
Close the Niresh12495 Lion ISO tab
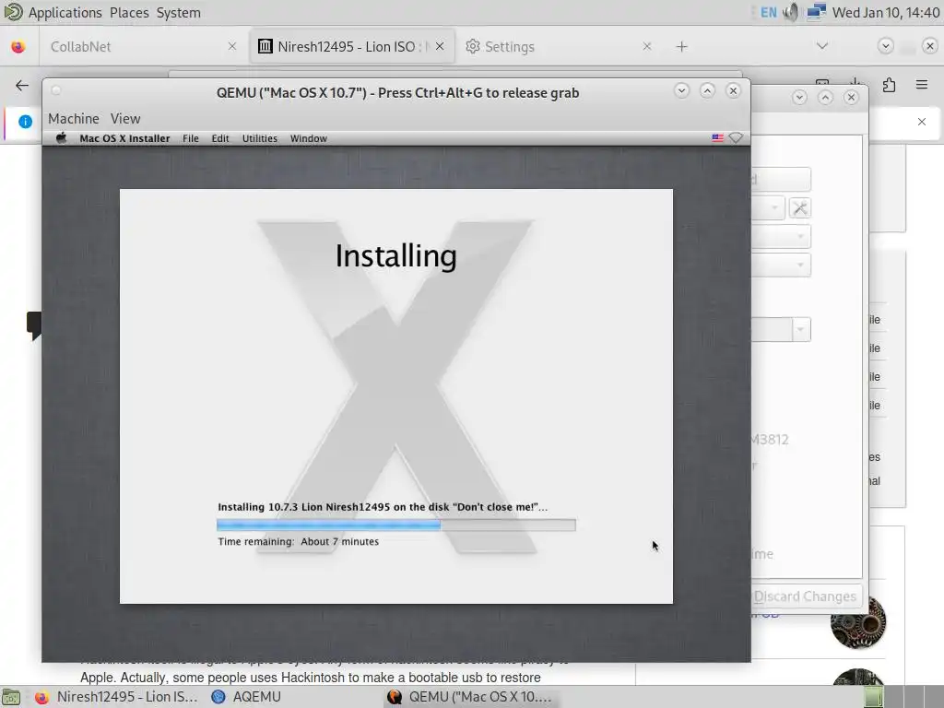[440, 46]
